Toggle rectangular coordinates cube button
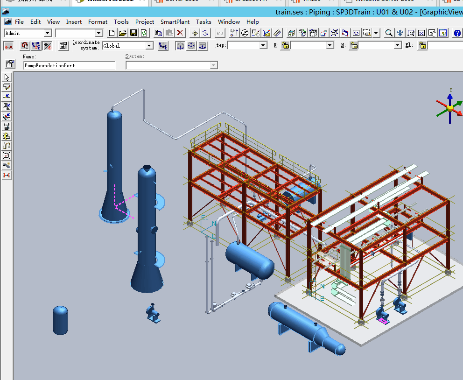Image resolution: width=463 pixels, height=380 pixels. [180, 46]
